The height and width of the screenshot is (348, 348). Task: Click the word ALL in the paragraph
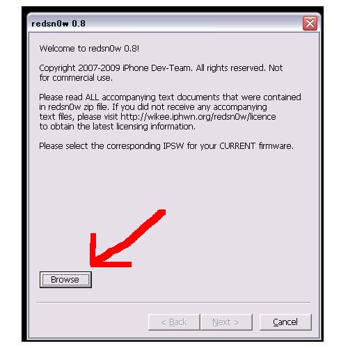click(92, 97)
